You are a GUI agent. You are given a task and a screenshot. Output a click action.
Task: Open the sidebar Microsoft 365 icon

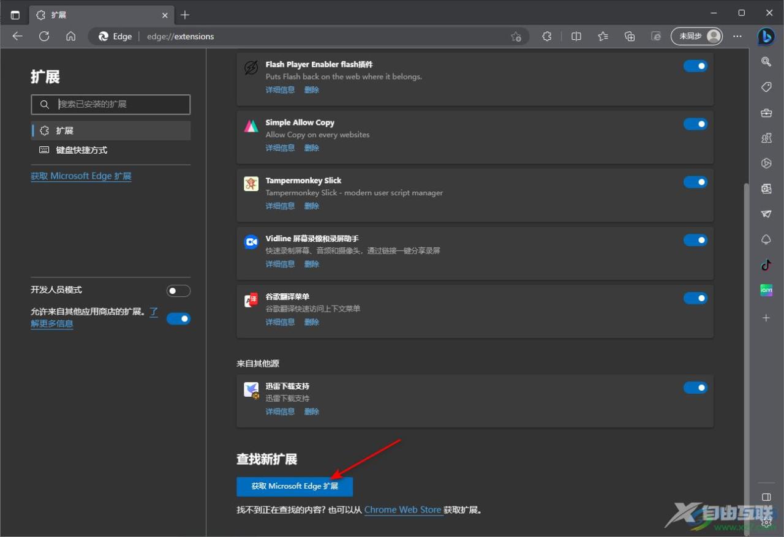[x=766, y=163]
